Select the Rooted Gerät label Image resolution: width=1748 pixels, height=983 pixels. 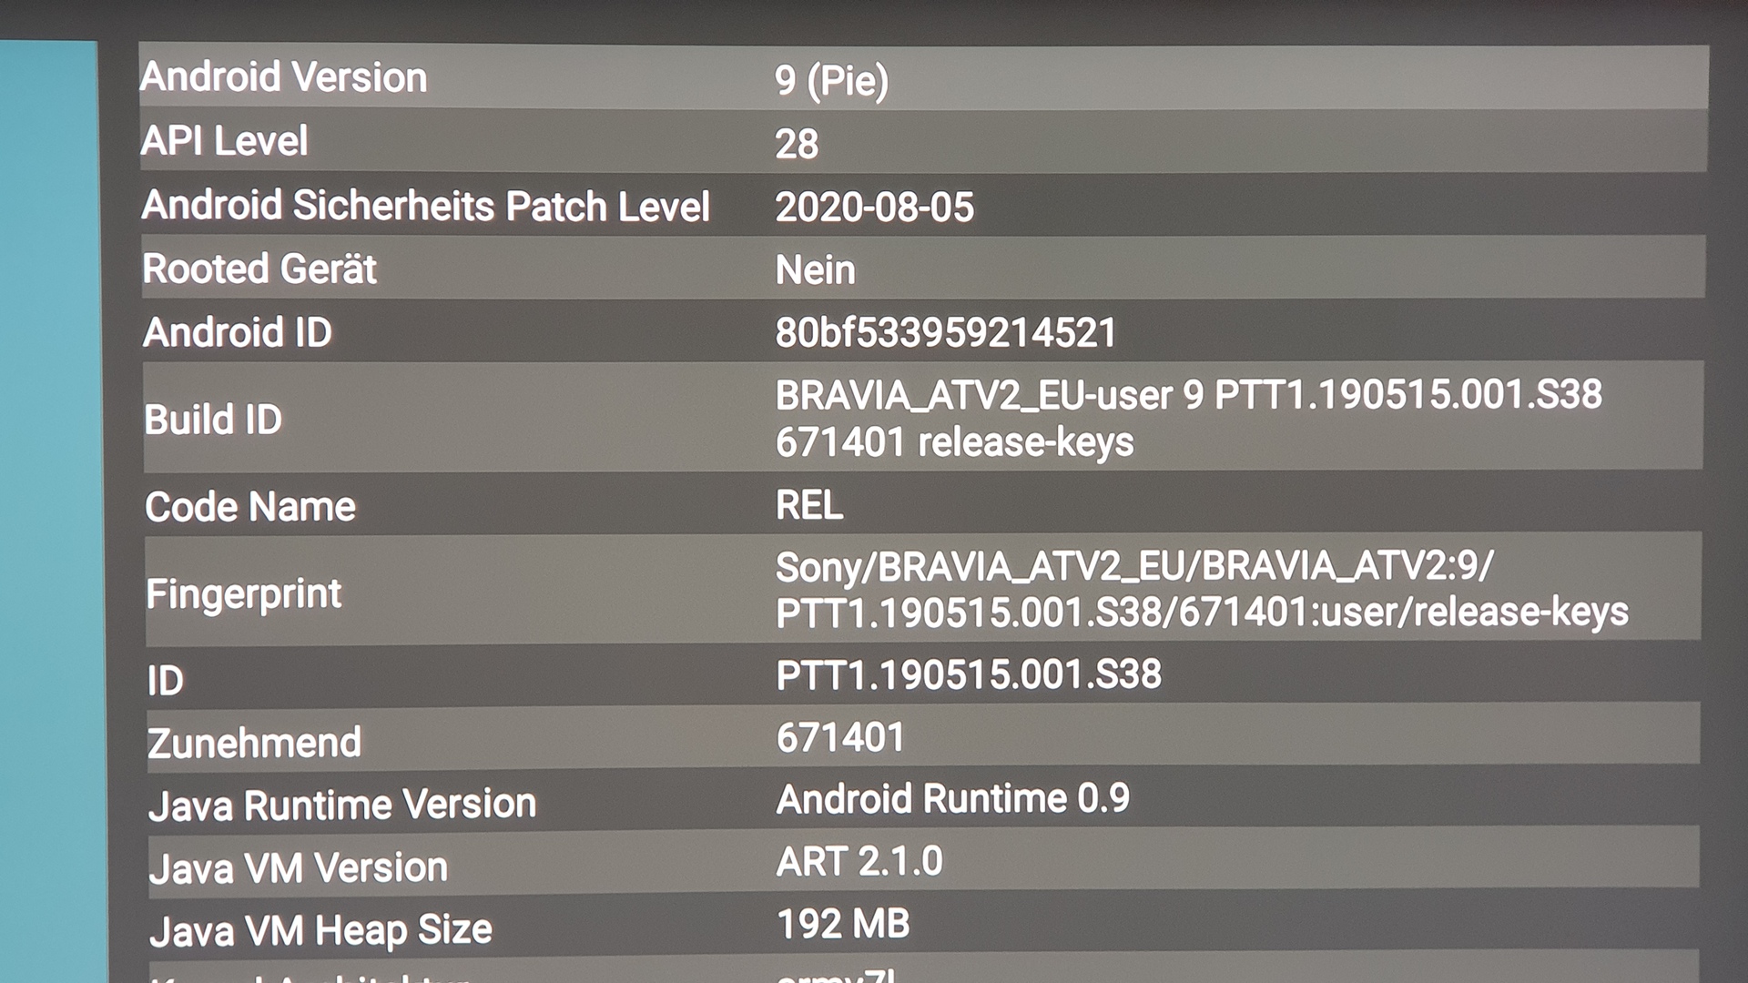[259, 269]
